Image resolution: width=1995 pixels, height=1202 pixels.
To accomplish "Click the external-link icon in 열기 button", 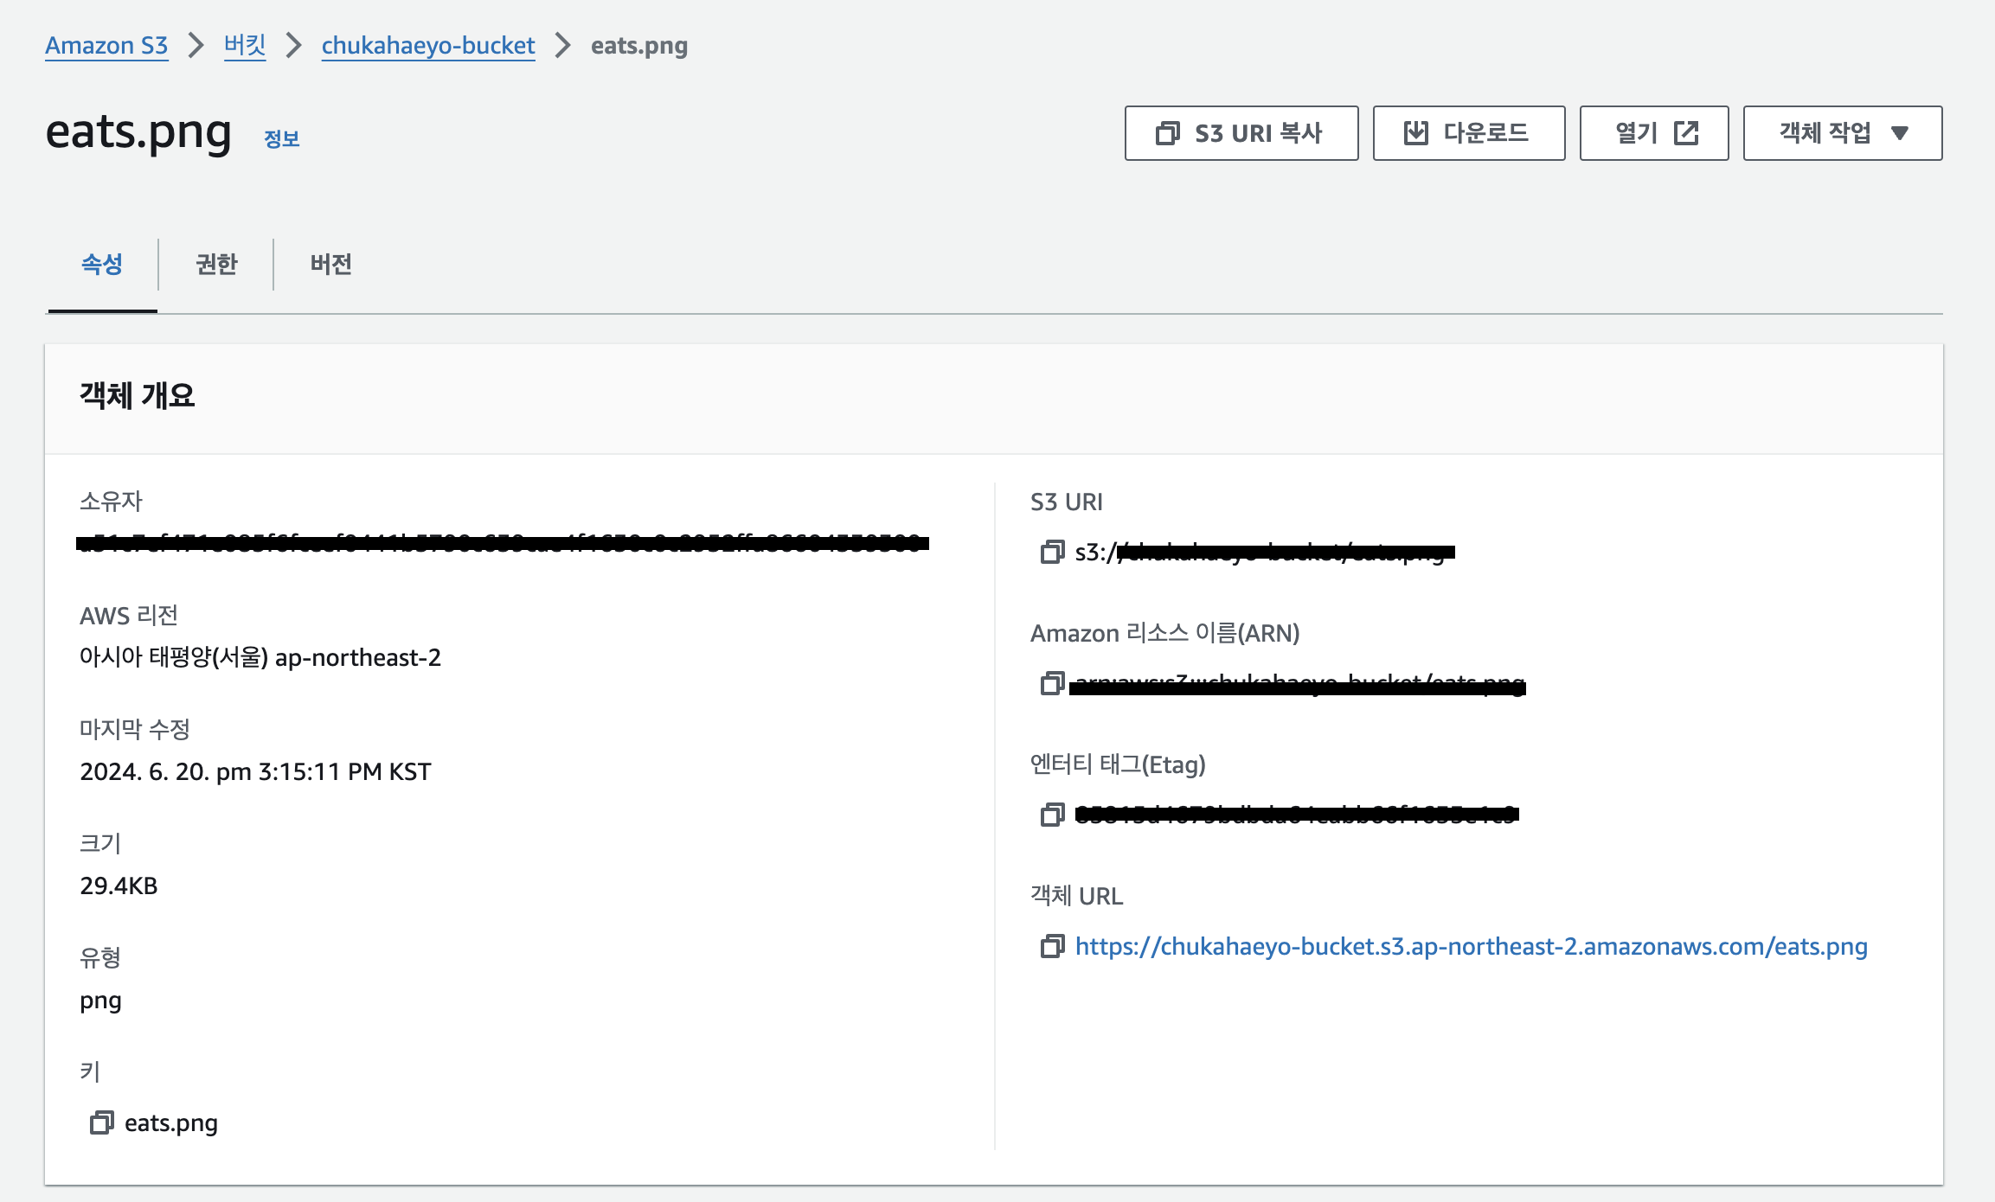I will (1686, 133).
